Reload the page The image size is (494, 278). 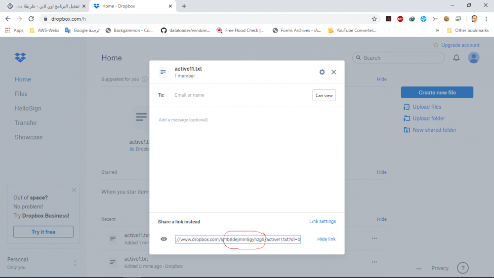pyautogui.click(x=31, y=19)
